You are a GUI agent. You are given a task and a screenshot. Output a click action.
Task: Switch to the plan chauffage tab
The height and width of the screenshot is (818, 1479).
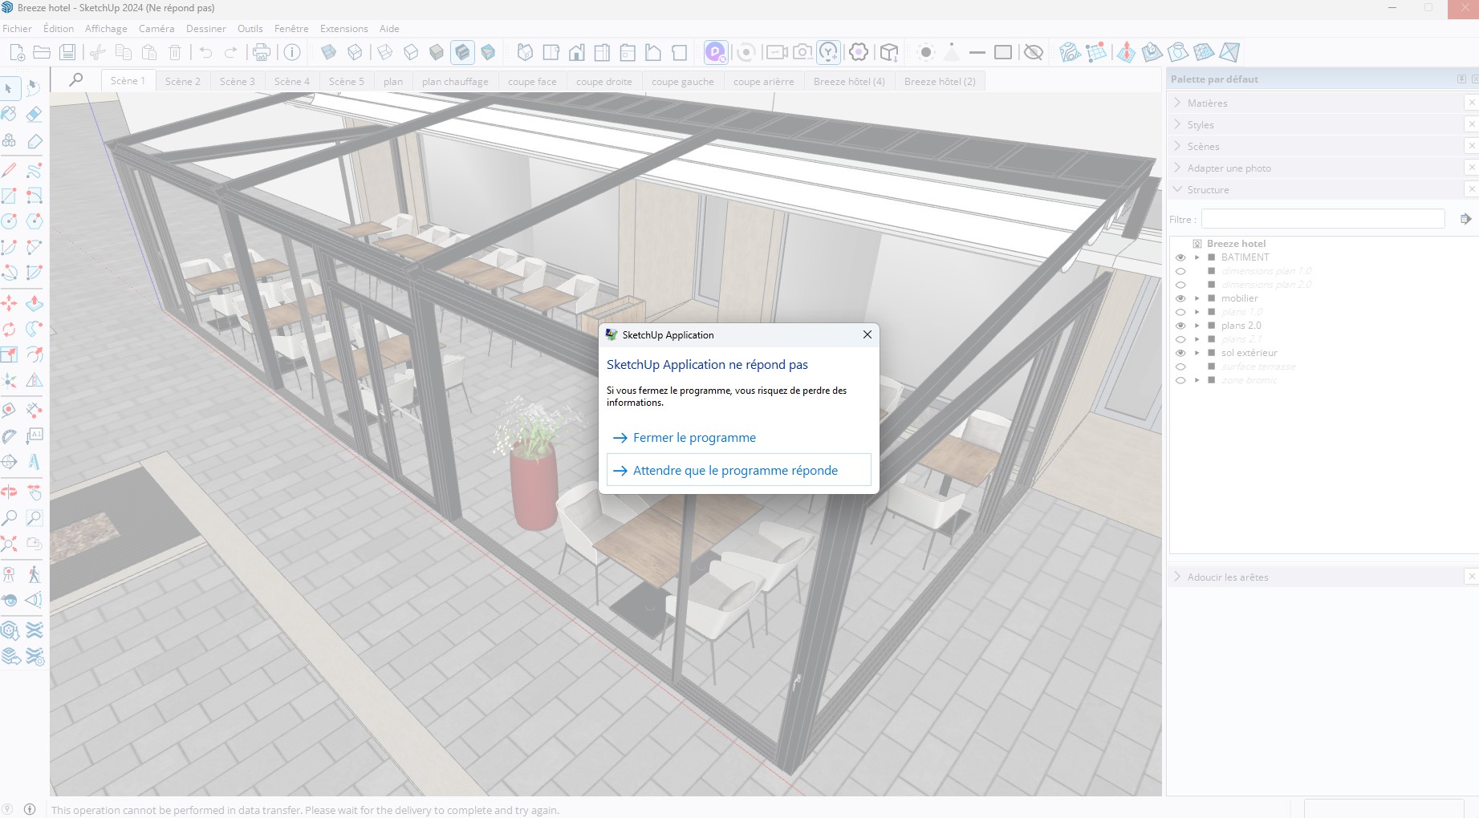(x=455, y=81)
